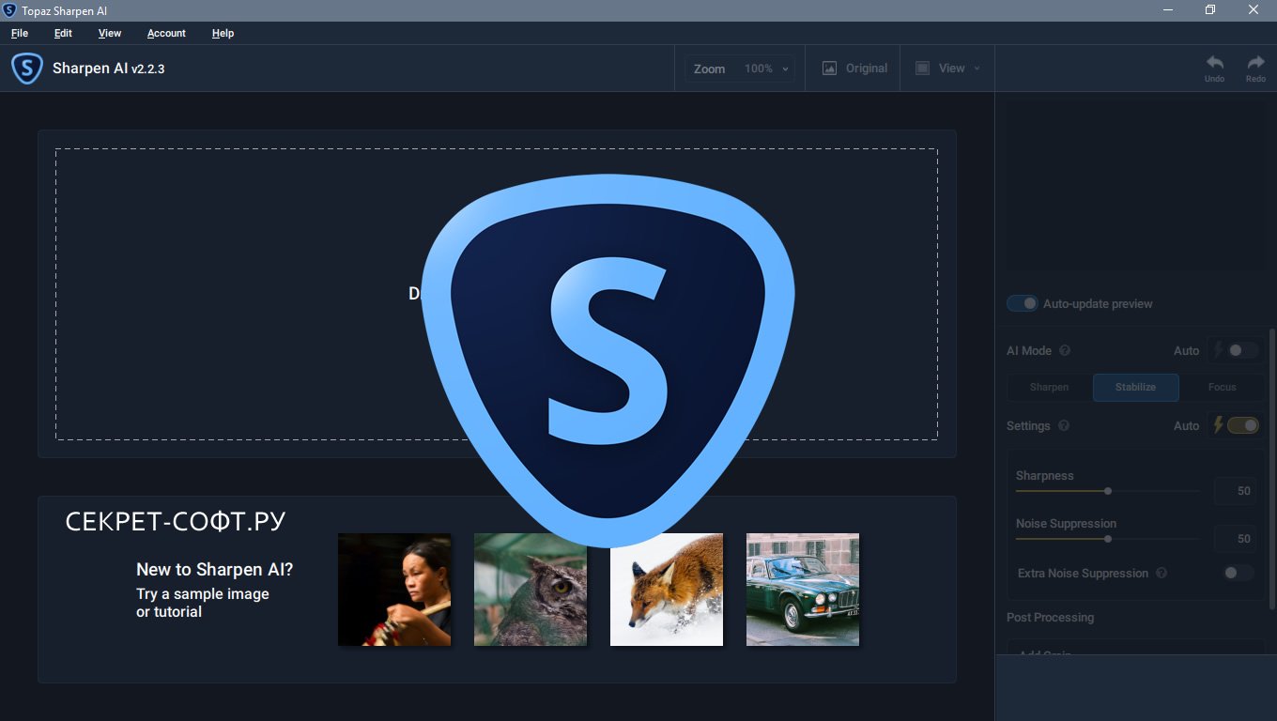
Task: Expand the View dropdown chevron
Action: (x=977, y=69)
